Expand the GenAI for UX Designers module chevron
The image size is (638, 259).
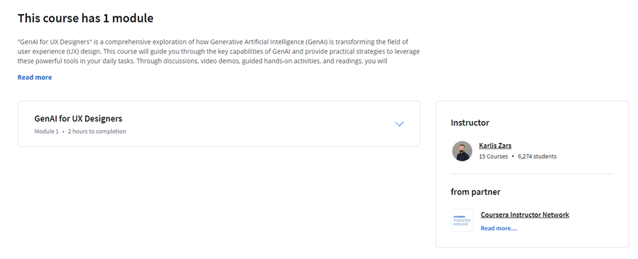(x=399, y=124)
